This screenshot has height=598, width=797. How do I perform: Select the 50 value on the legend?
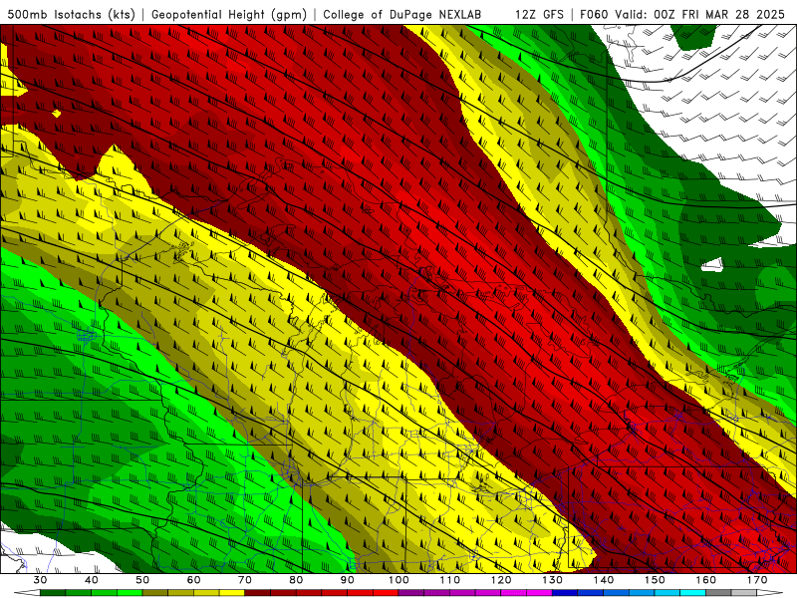(142, 580)
